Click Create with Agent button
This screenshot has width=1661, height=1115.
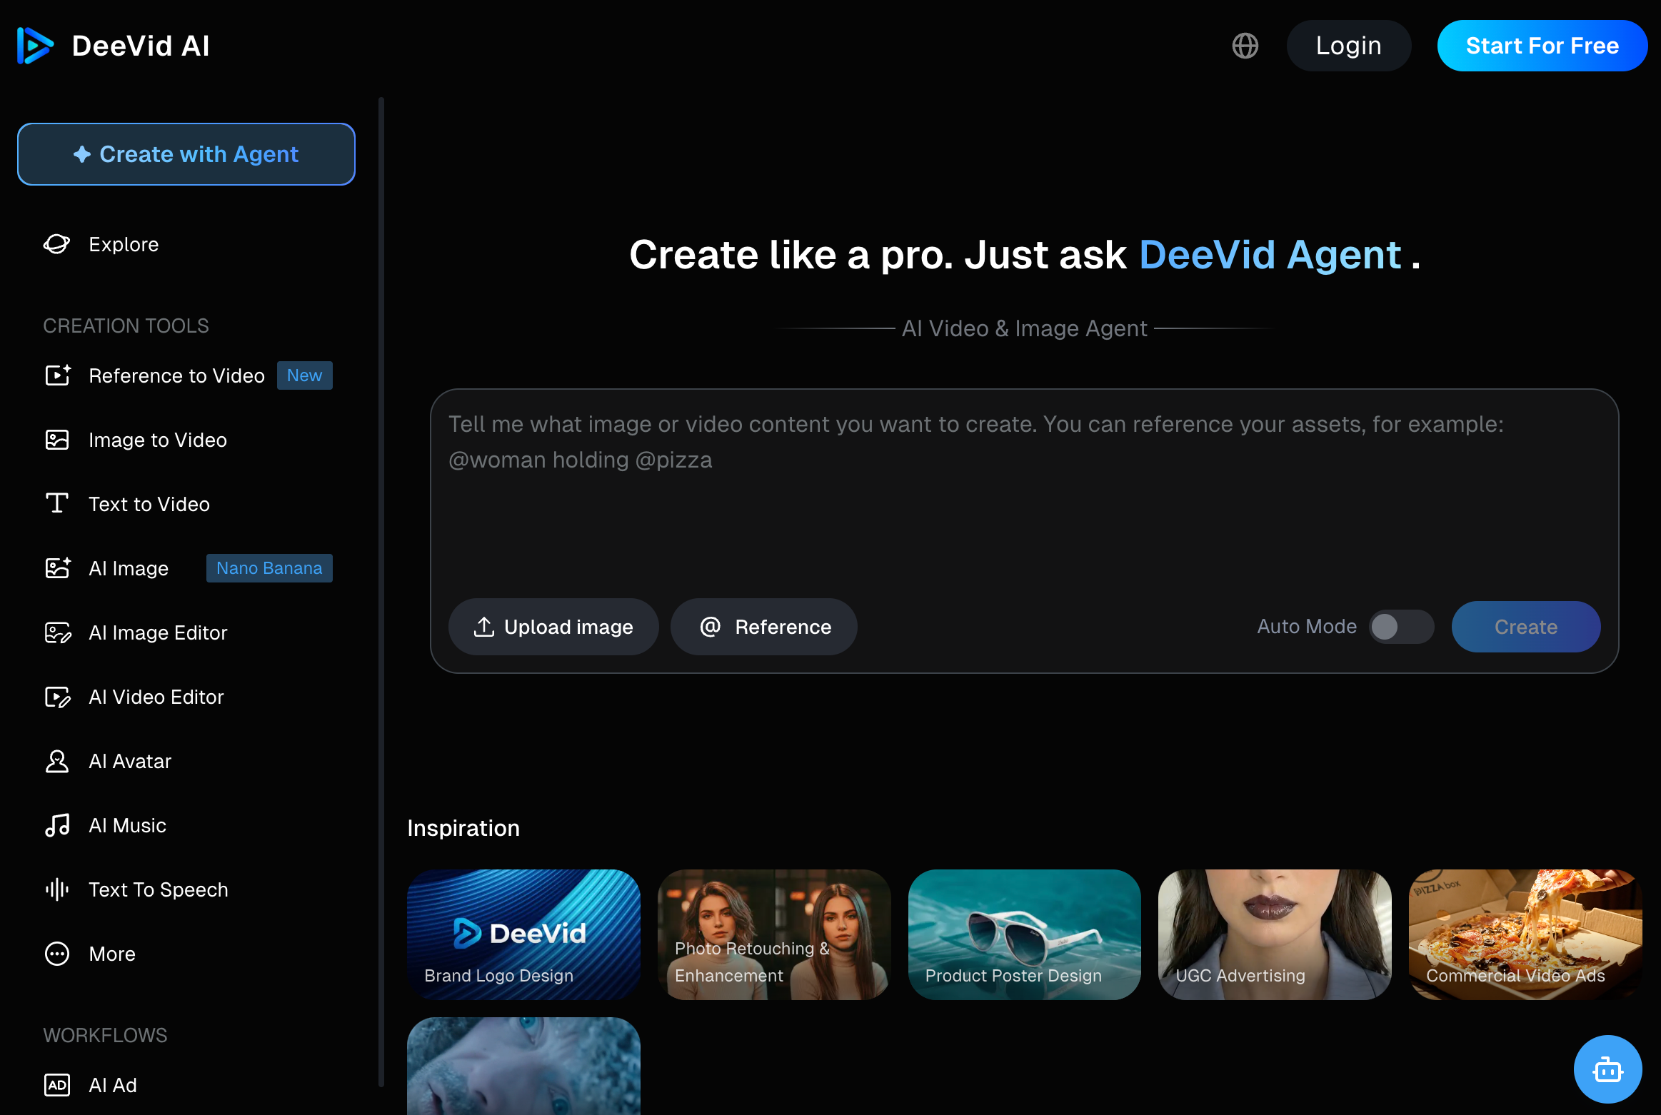tap(186, 154)
